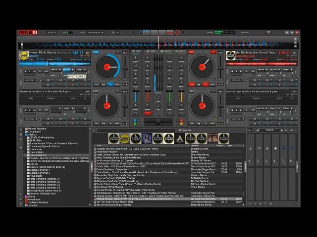This screenshot has width=317, height=237.
Task: Double the loop with blue deck's right arrow
Action: pos(34,71)
